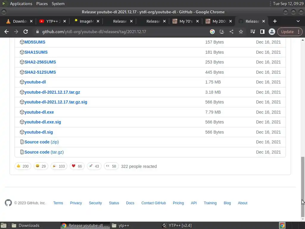Open the Docs footer link
Image resolution: width=305 pixels, height=229 pixels.
pos(130,203)
